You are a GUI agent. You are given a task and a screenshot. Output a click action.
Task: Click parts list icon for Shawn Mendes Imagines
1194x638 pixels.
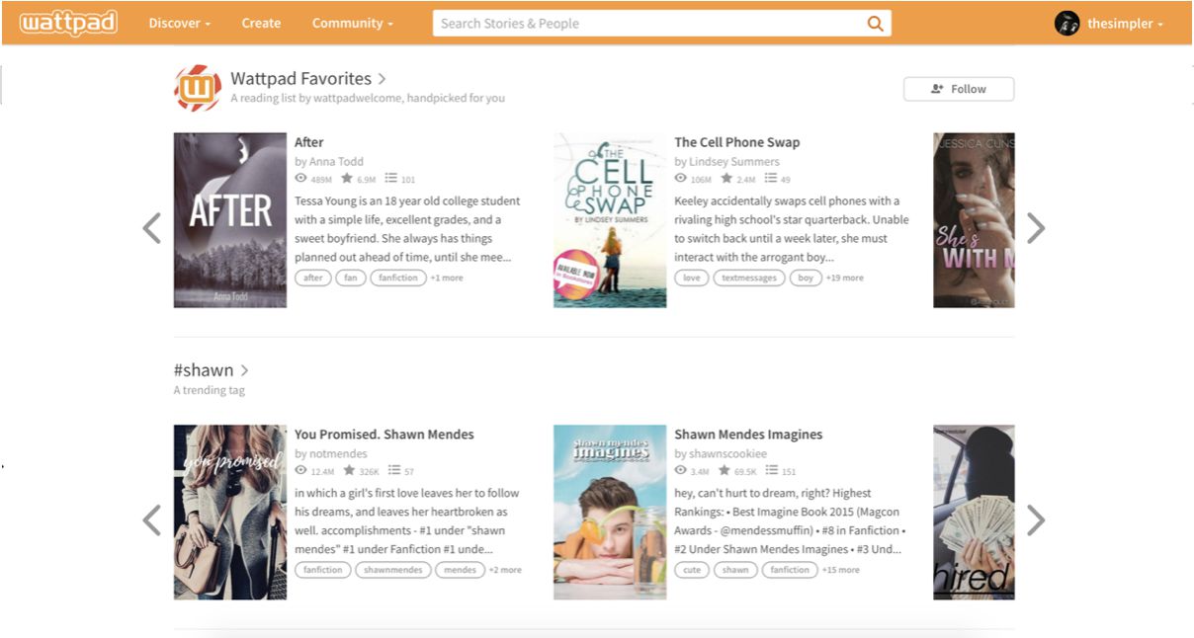click(x=772, y=471)
